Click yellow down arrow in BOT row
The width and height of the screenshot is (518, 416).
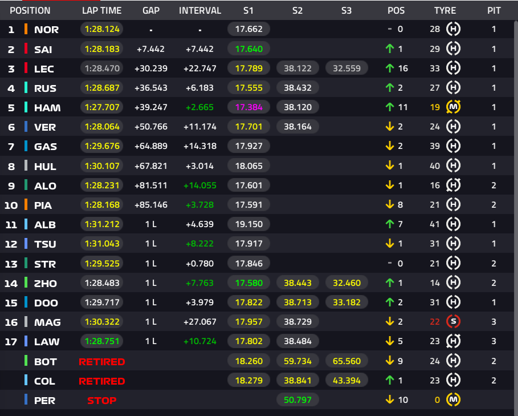(x=390, y=361)
